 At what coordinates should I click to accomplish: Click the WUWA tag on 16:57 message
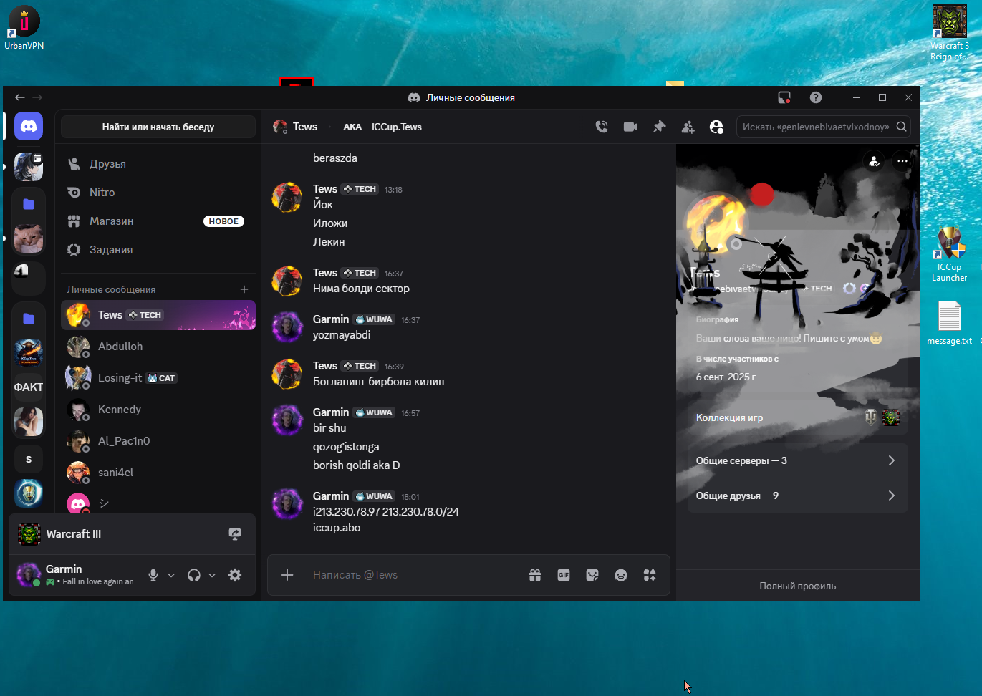click(x=374, y=412)
